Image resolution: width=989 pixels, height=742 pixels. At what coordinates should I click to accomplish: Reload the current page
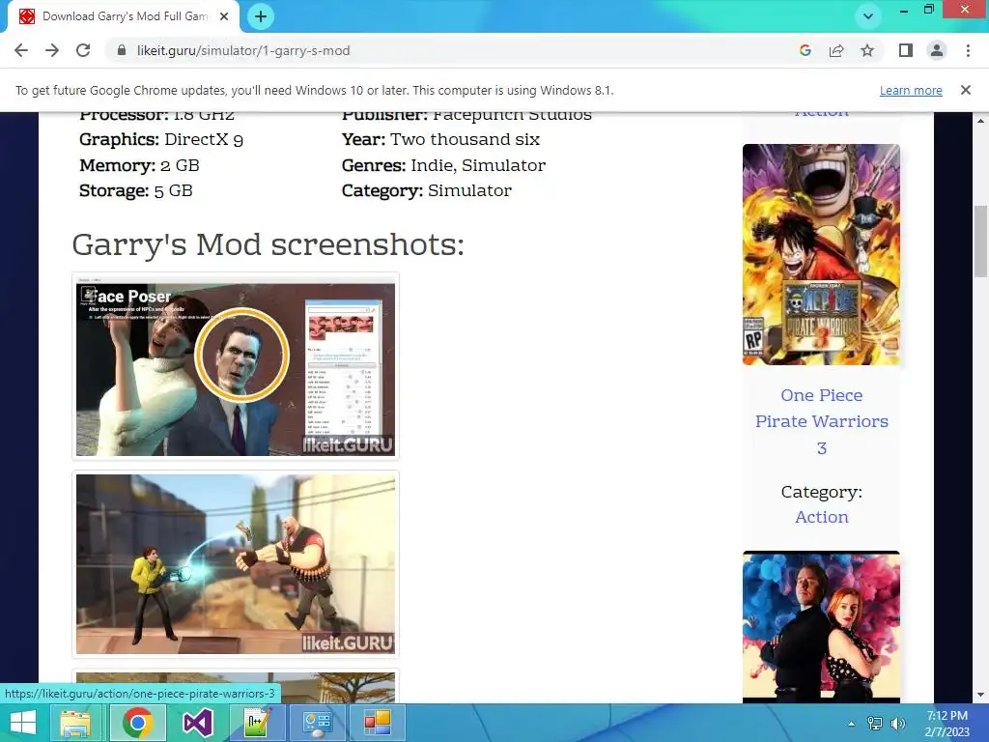click(x=83, y=50)
